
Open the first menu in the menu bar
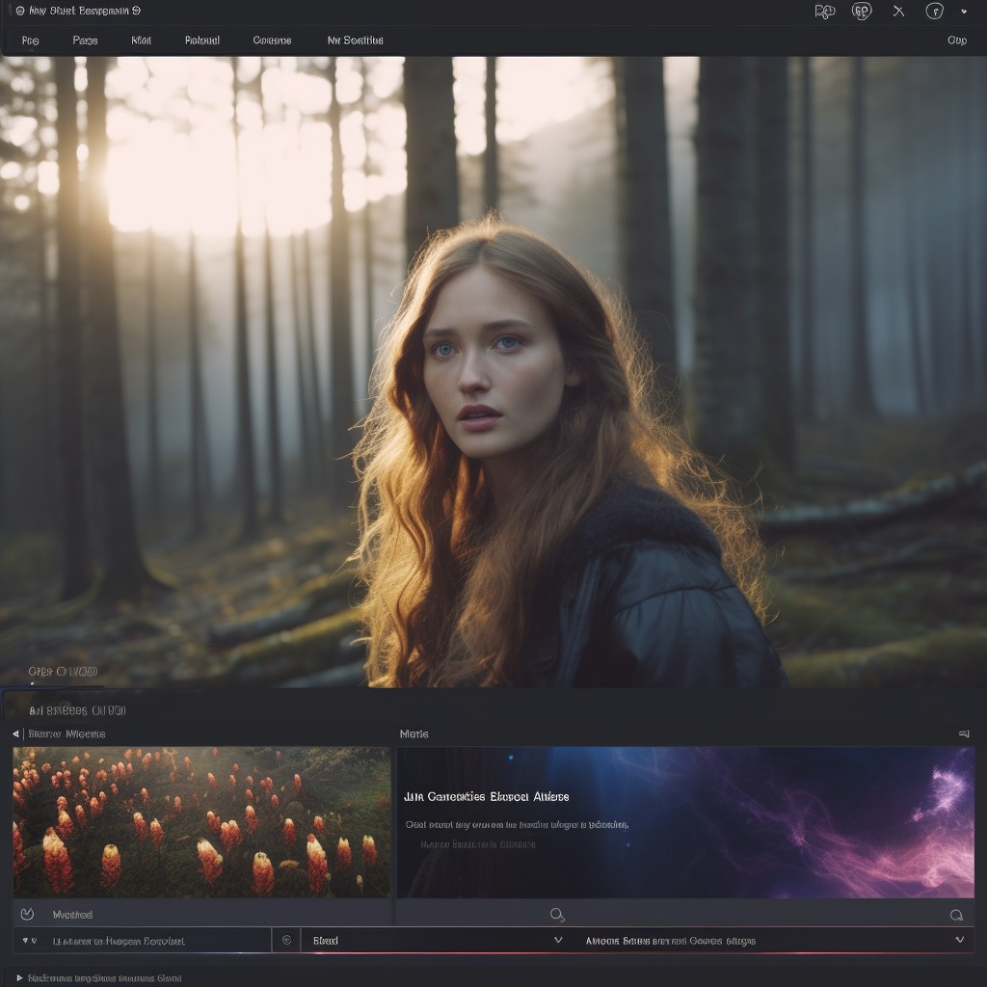[31, 40]
